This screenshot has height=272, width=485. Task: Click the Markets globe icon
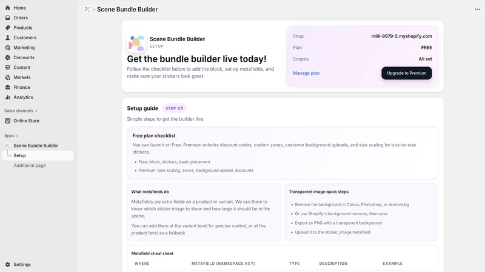(8, 77)
